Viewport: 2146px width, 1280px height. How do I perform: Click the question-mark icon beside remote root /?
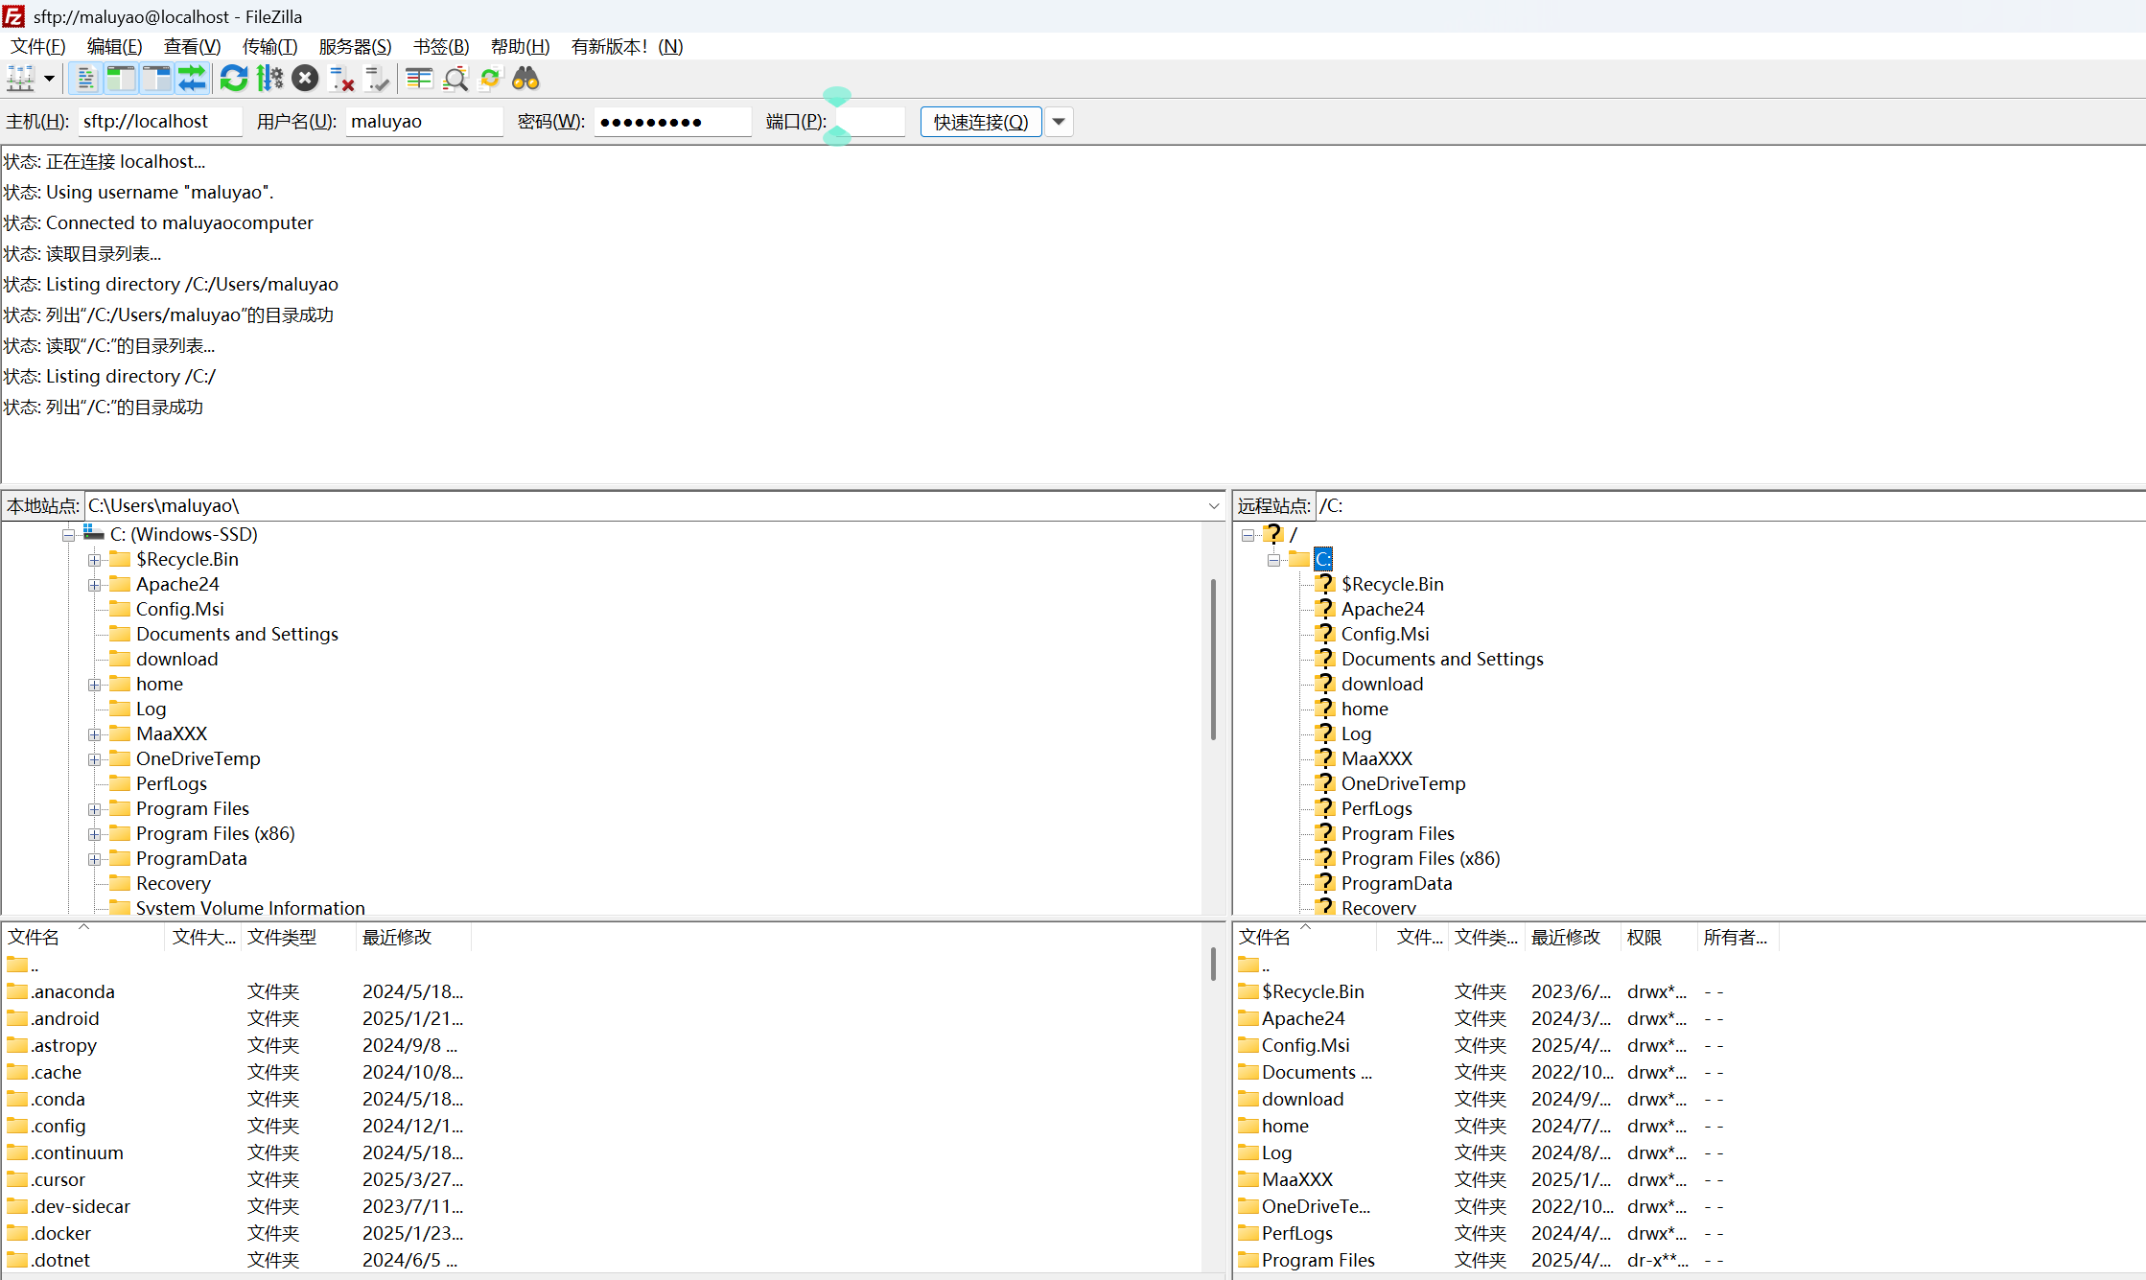(x=1273, y=533)
